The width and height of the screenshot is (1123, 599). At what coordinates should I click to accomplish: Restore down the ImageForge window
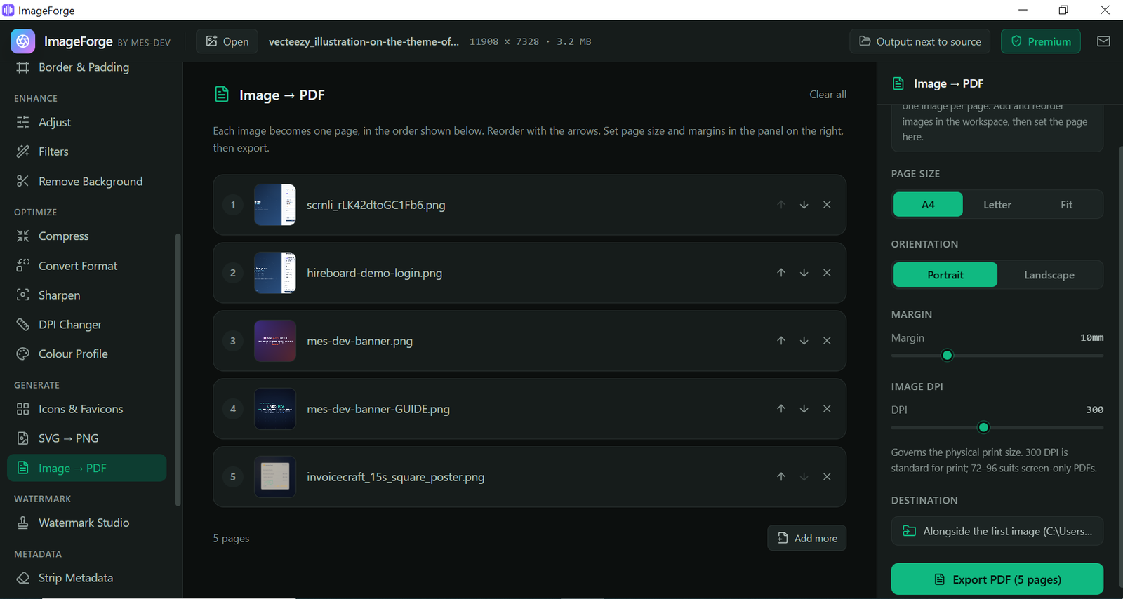pos(1063,10)
